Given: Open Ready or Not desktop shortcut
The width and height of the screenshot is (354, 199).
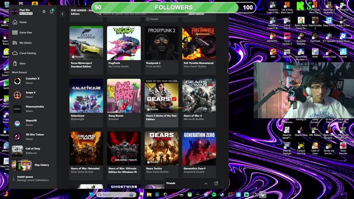Looking at the screenshot, I should 343,22.
